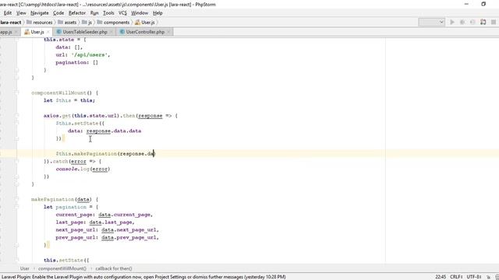Click the last_page property line
Image resolution: width=499 pixels, height=280 pixels.
(95, 222)
